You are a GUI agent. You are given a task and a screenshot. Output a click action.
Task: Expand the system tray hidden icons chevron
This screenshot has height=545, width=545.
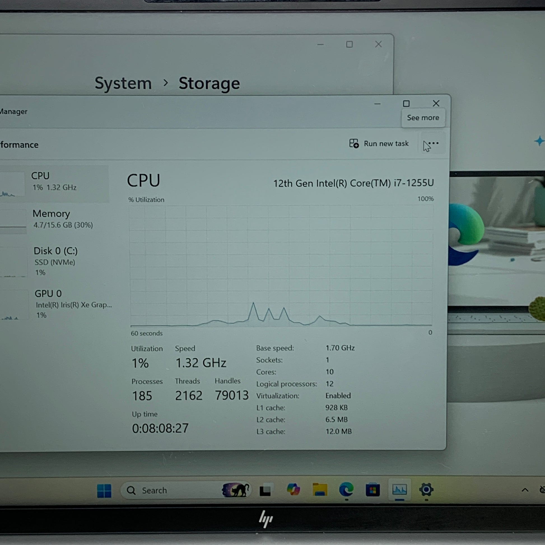click(525, 490)
